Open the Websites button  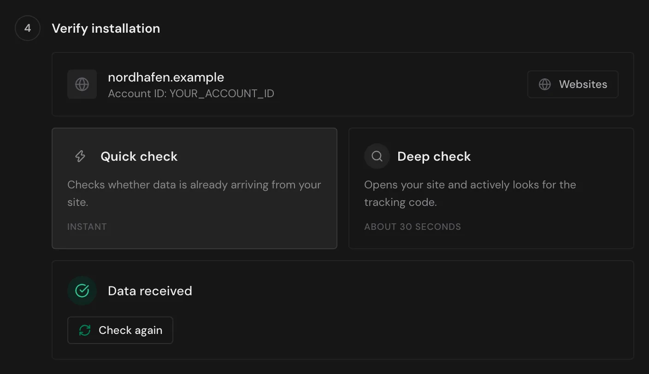573,84
